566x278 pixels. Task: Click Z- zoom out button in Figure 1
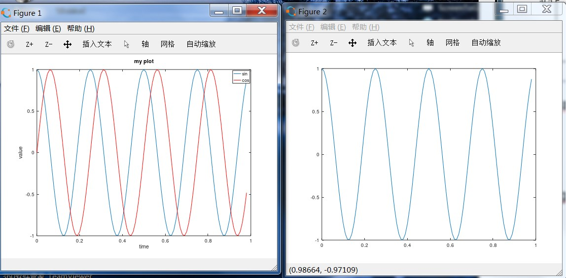click(49, 44)
